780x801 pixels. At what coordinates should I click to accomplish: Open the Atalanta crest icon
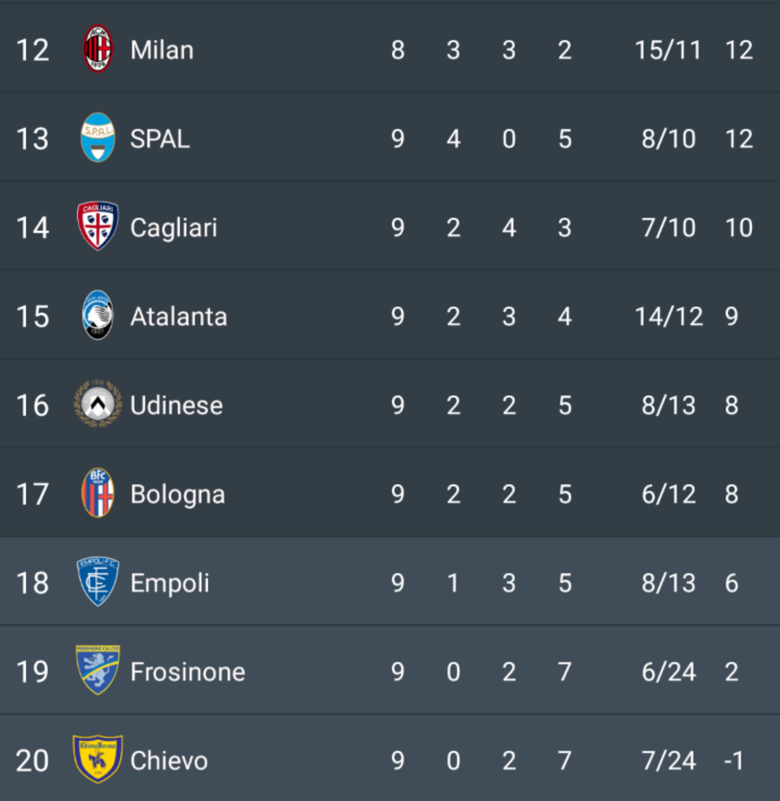click(97, 316)
